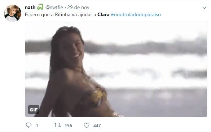Click the bold word Clara
Screen dimensions: 211x132
click(x=104, y=14)
